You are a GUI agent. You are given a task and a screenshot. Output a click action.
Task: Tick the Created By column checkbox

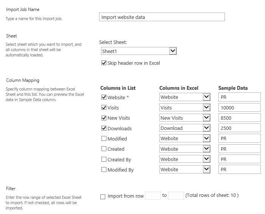pyautogui.click(x=104, y=159)
